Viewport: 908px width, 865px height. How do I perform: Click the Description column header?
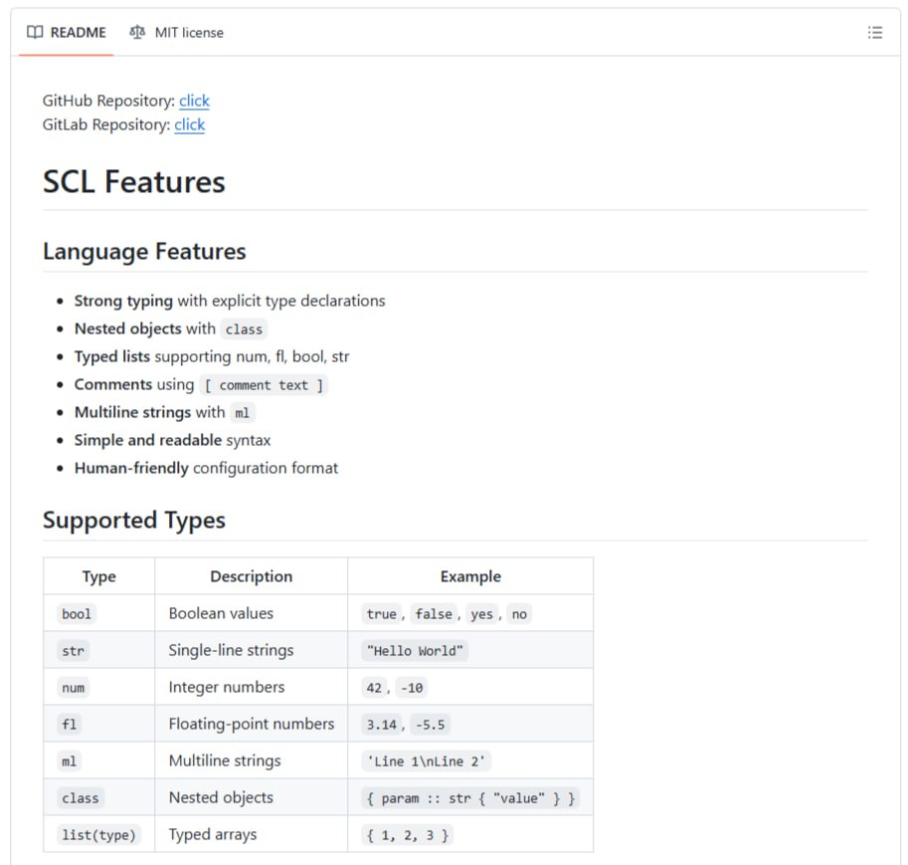pyautogui.click(x=251, y=576)
